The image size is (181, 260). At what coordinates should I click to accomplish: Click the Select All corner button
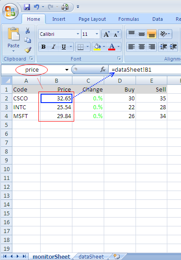click(x=7, y=81)
